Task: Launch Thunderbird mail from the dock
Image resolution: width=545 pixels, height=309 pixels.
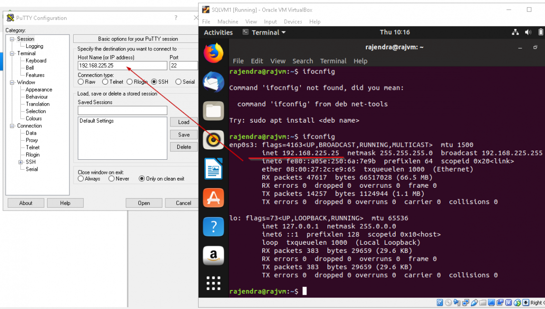Action: pos(213,82)
